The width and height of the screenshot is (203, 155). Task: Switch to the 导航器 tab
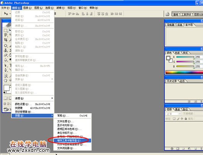point(170,25)
